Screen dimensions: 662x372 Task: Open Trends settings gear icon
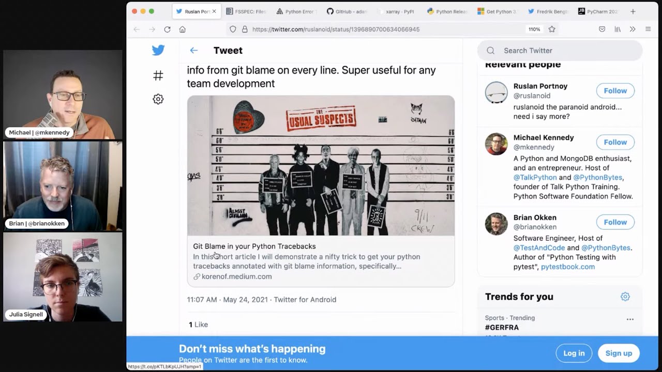click(625, 297)
